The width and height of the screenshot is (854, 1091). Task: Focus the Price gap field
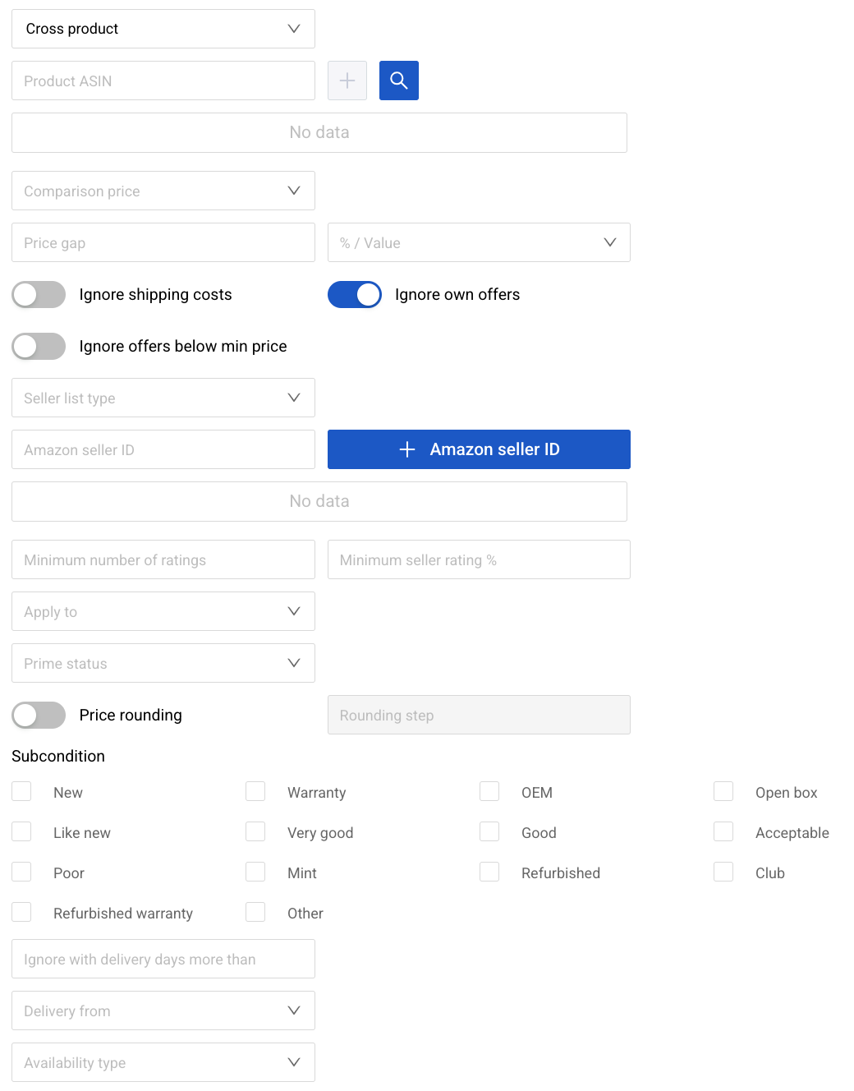[163, 243]
